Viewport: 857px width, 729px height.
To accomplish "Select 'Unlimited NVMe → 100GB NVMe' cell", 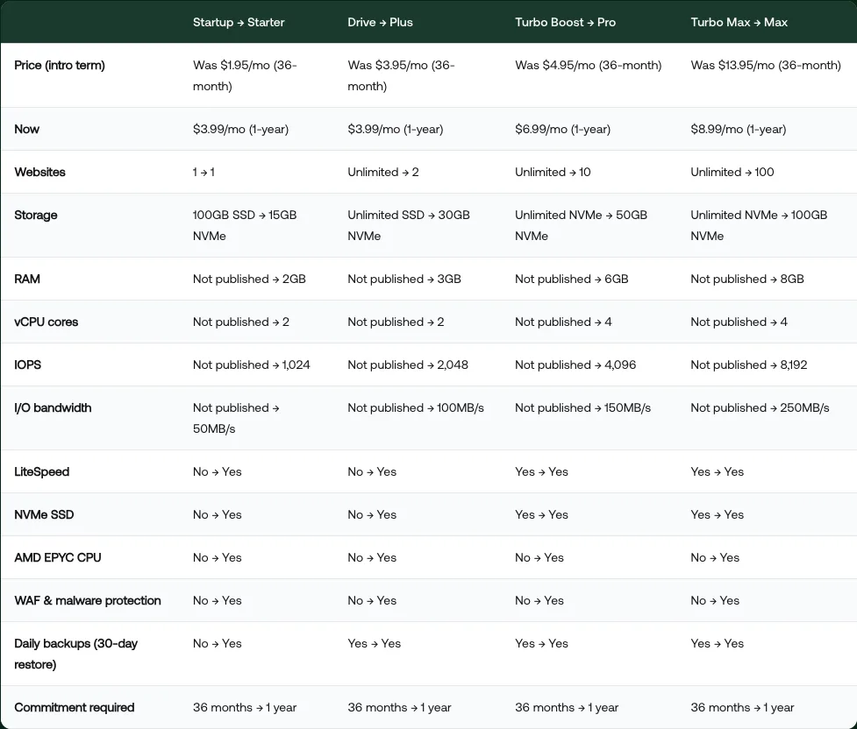I will (759, 225).
